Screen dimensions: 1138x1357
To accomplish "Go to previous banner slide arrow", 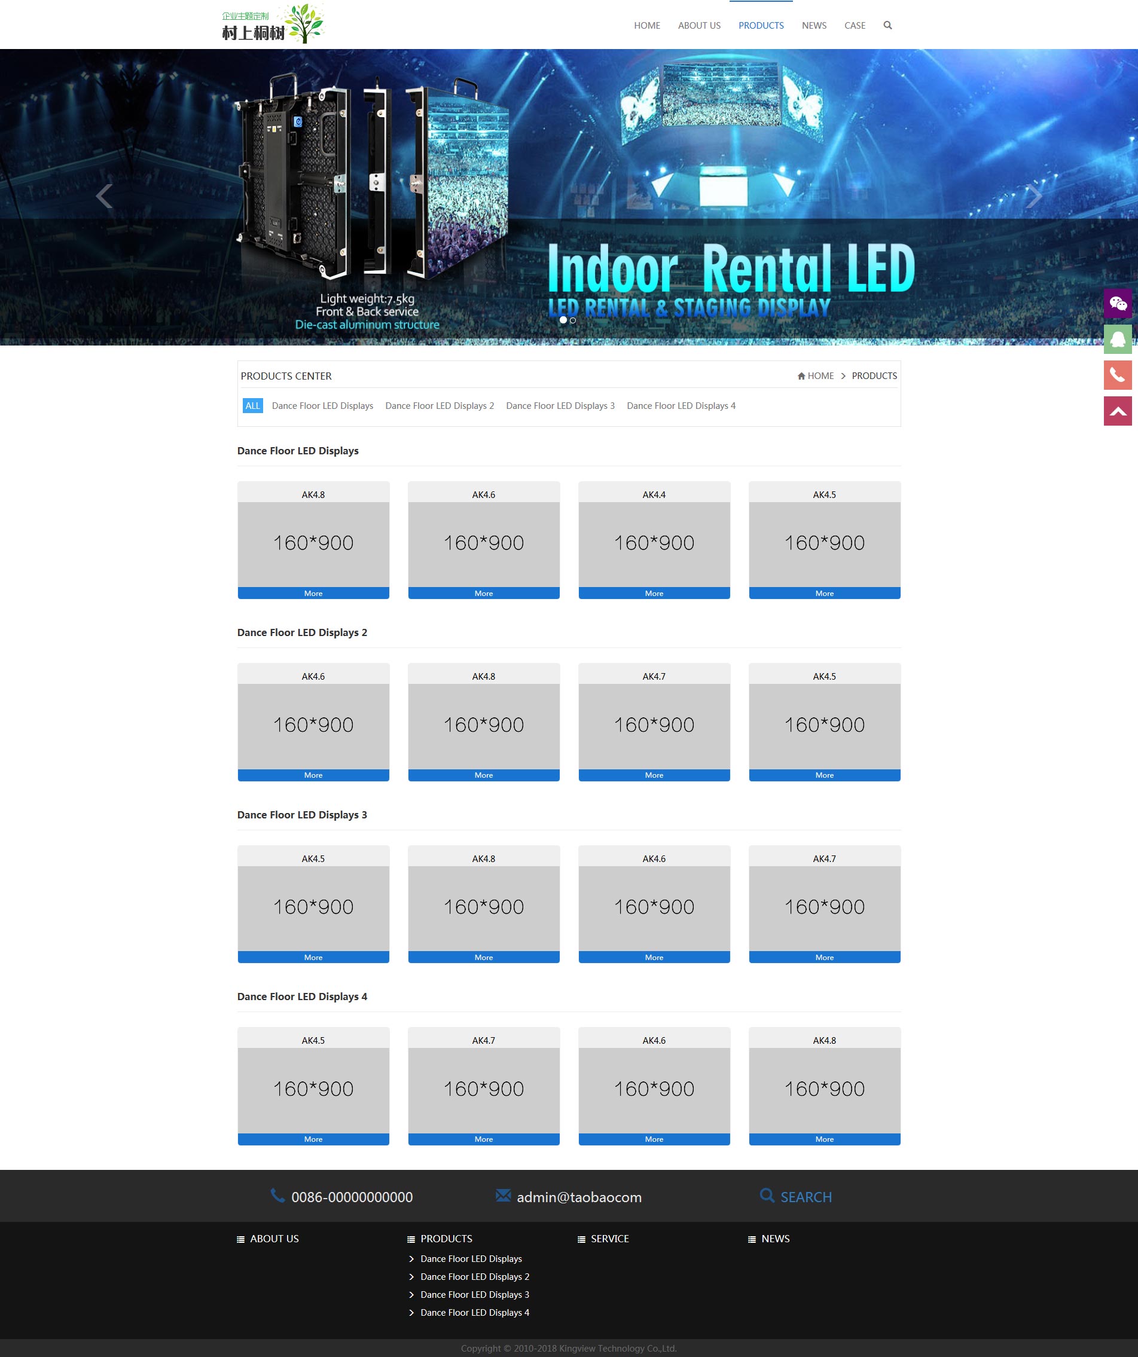I will [104, 196].
